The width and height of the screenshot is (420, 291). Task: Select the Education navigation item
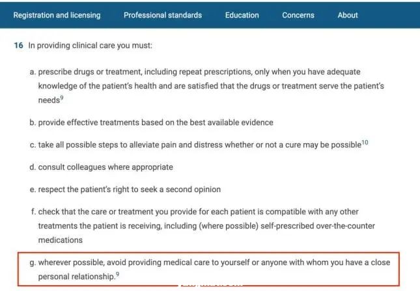click(x=242, y=15)
